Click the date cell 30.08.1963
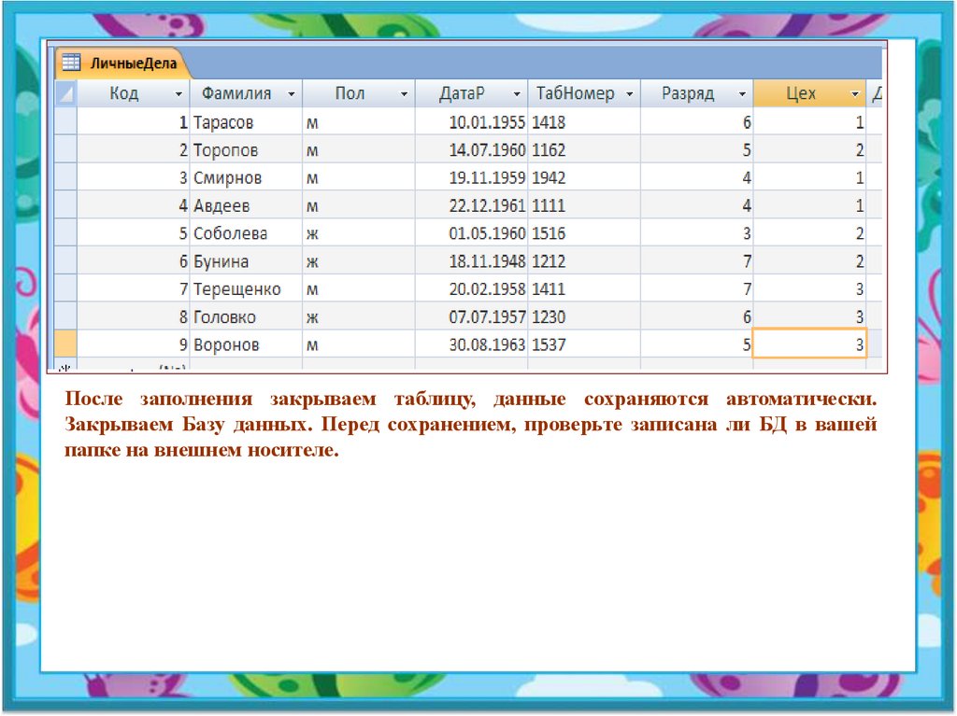This screenshot has width=957, height=716. [x=471, y=344]
